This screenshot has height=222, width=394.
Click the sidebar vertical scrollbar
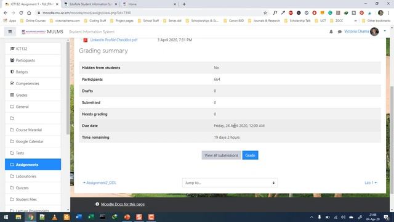68,88
